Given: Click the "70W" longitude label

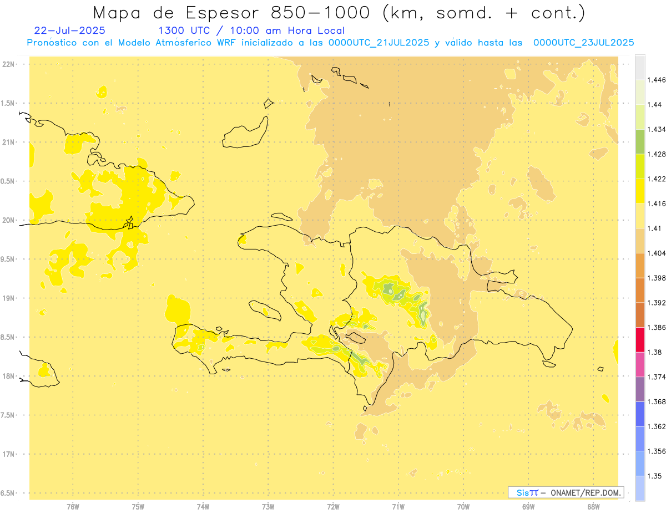Looking at the screenshot, I should coord(463,507).
